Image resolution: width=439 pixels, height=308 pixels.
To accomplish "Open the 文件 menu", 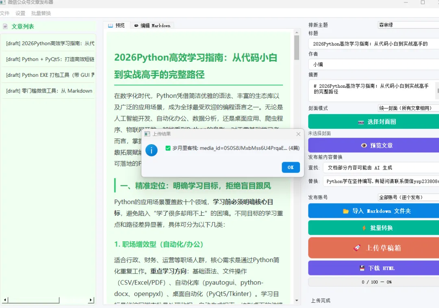I will point(5,13).
